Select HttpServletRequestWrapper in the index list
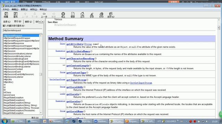Screen dimensions: 222x124 point(17,38)
